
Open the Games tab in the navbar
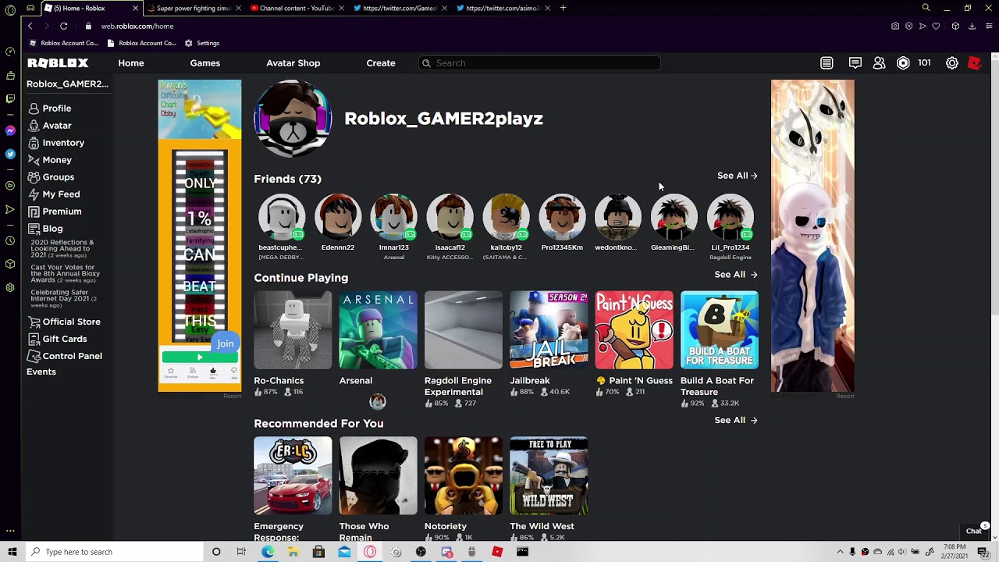(x=205, y=63)
